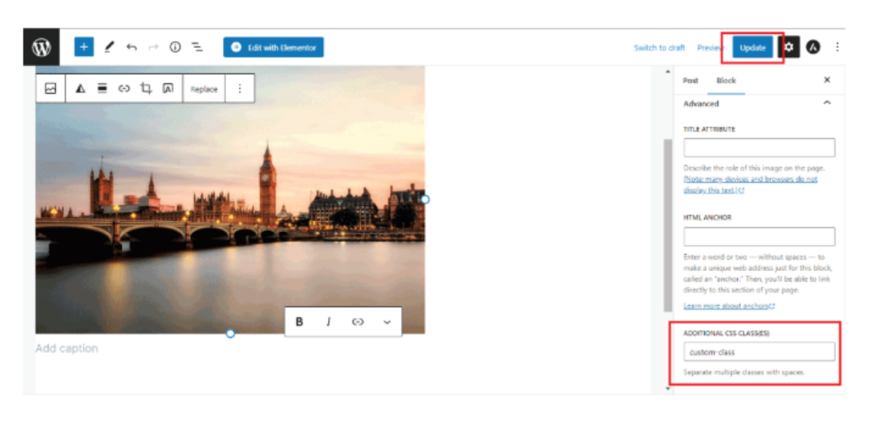
Task: Click the image bottom resize handle
Action: pos(230,333)
